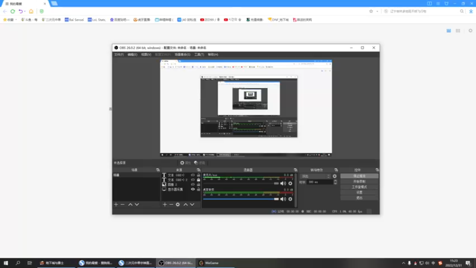Screen dimensions: 476x268
Task: Click the Start Recording button
Action: 359,182
